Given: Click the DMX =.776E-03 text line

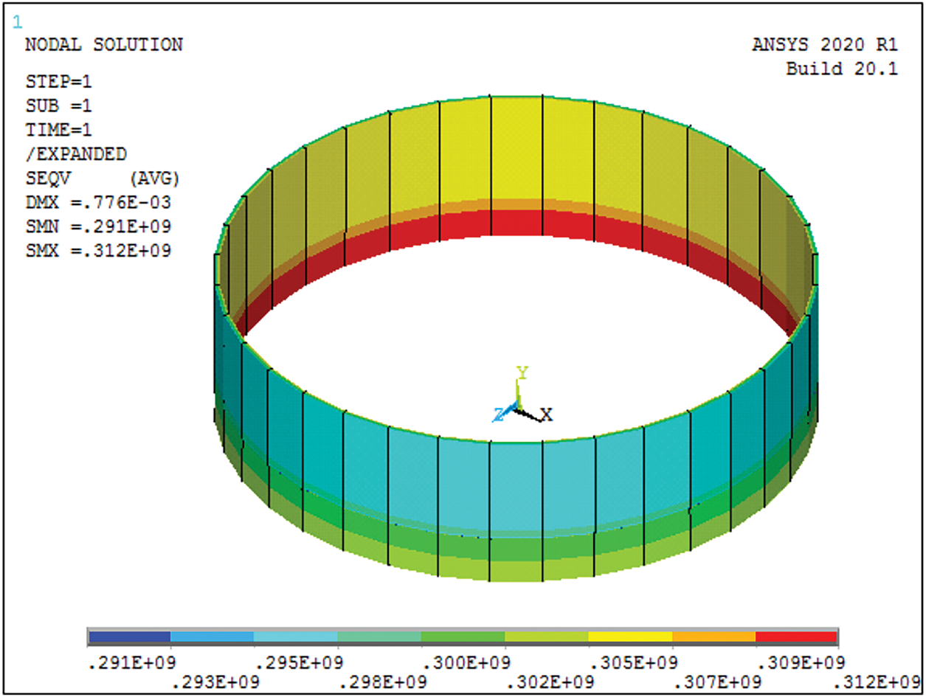Looking at the screenshot, I should pyautogui.click(x=98, y=202).
